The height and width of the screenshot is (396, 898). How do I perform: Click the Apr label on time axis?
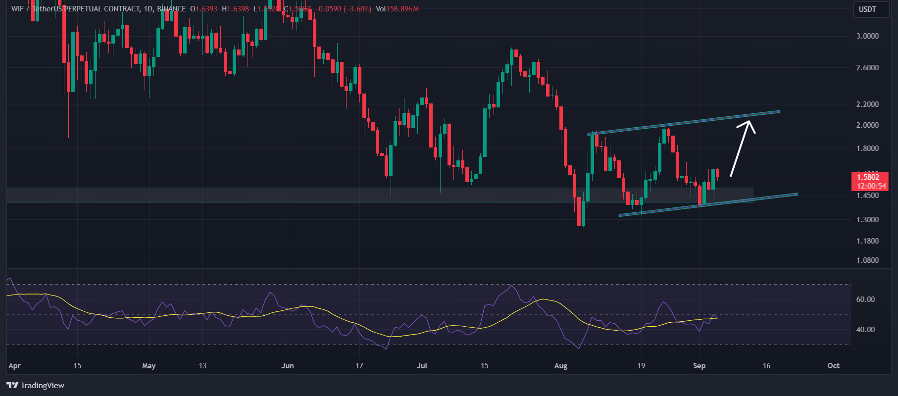pyautogui.click(x=15, y=366)
